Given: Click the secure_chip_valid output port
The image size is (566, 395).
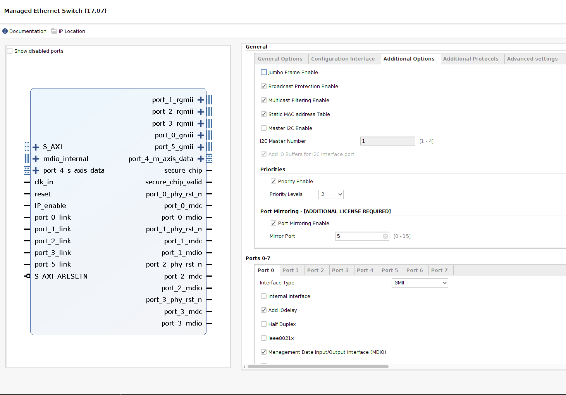Looking at the screenshot, I should pos(174,182).
